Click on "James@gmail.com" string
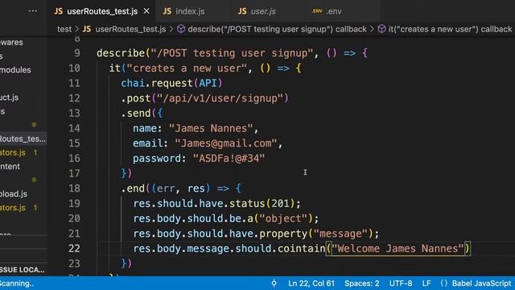The image size is (515, 290). coord(226,143)
